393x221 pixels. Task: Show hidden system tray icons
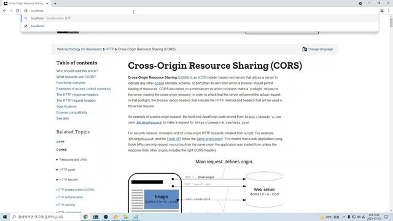coord(344,217)
